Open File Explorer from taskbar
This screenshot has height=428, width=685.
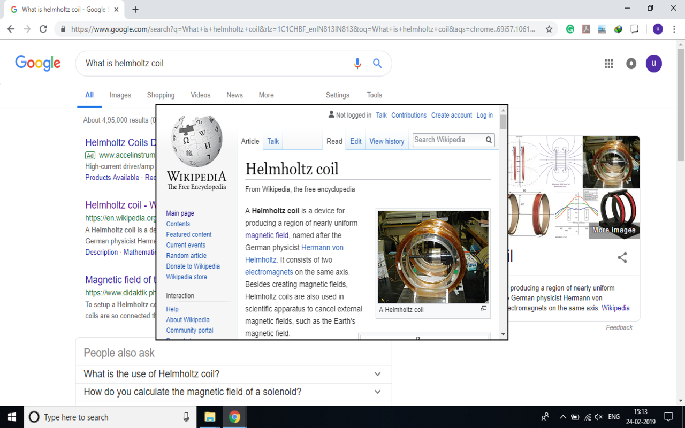(210, 417)
